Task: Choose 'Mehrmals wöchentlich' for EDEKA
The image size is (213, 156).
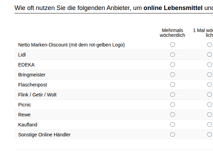Action: (173, 65)
